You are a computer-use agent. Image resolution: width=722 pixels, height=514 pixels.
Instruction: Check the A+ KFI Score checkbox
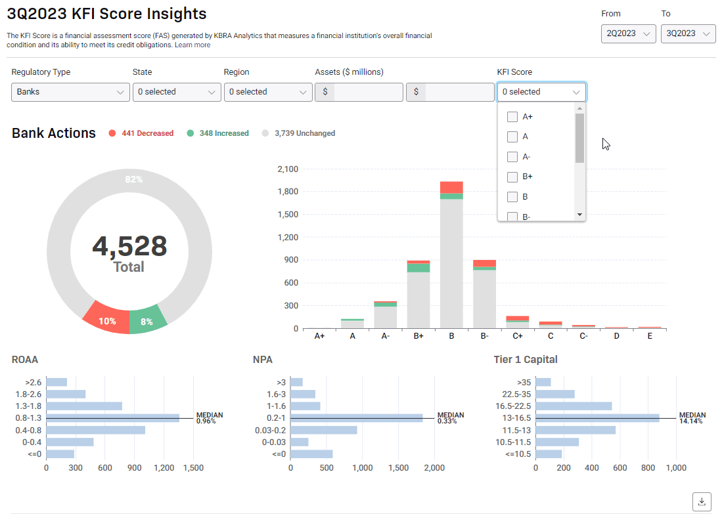click(511, 116)
